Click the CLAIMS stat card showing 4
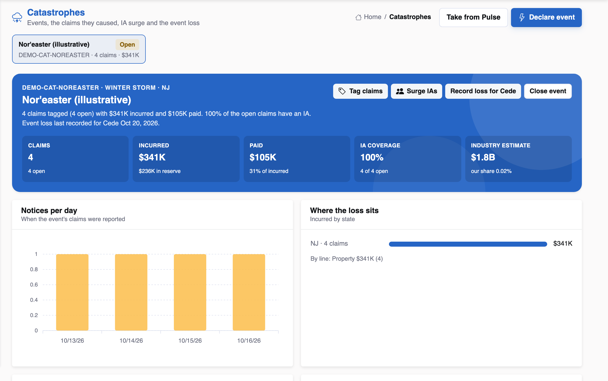Image resolution: width=608 pixels, height=381 pixels. click(75, 159)
